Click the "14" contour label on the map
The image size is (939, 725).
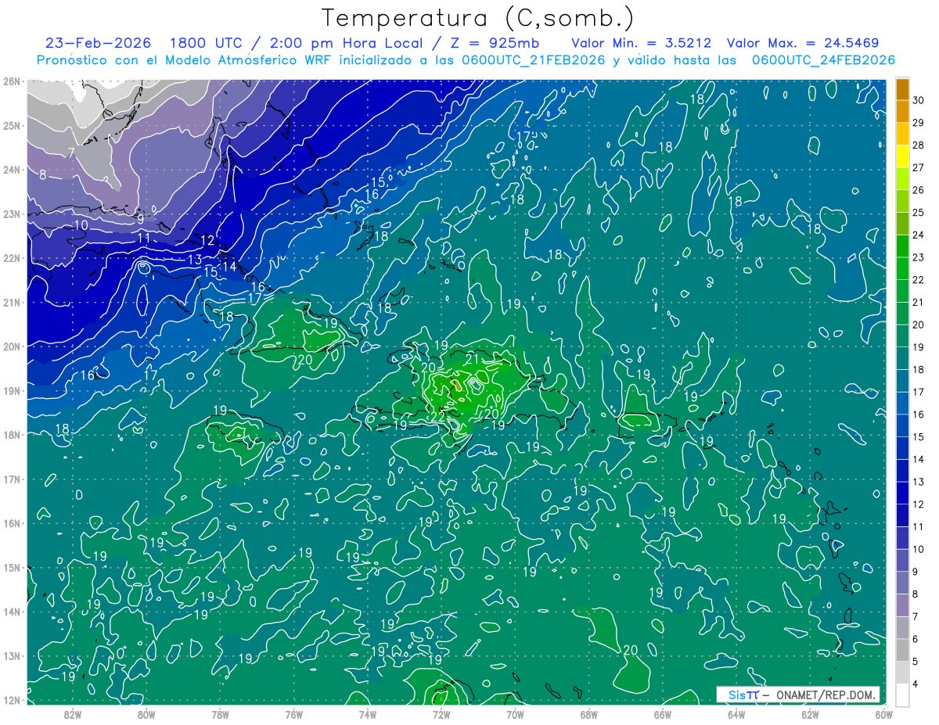(x=229, y=267)
